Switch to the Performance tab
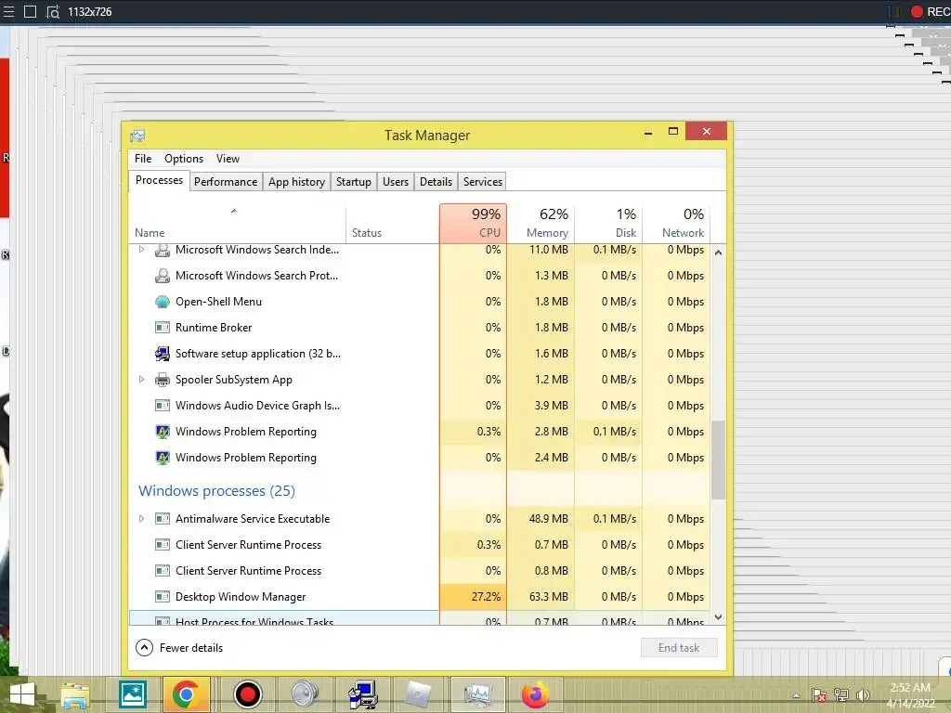 pyautogui.click(x=226, y=182)
